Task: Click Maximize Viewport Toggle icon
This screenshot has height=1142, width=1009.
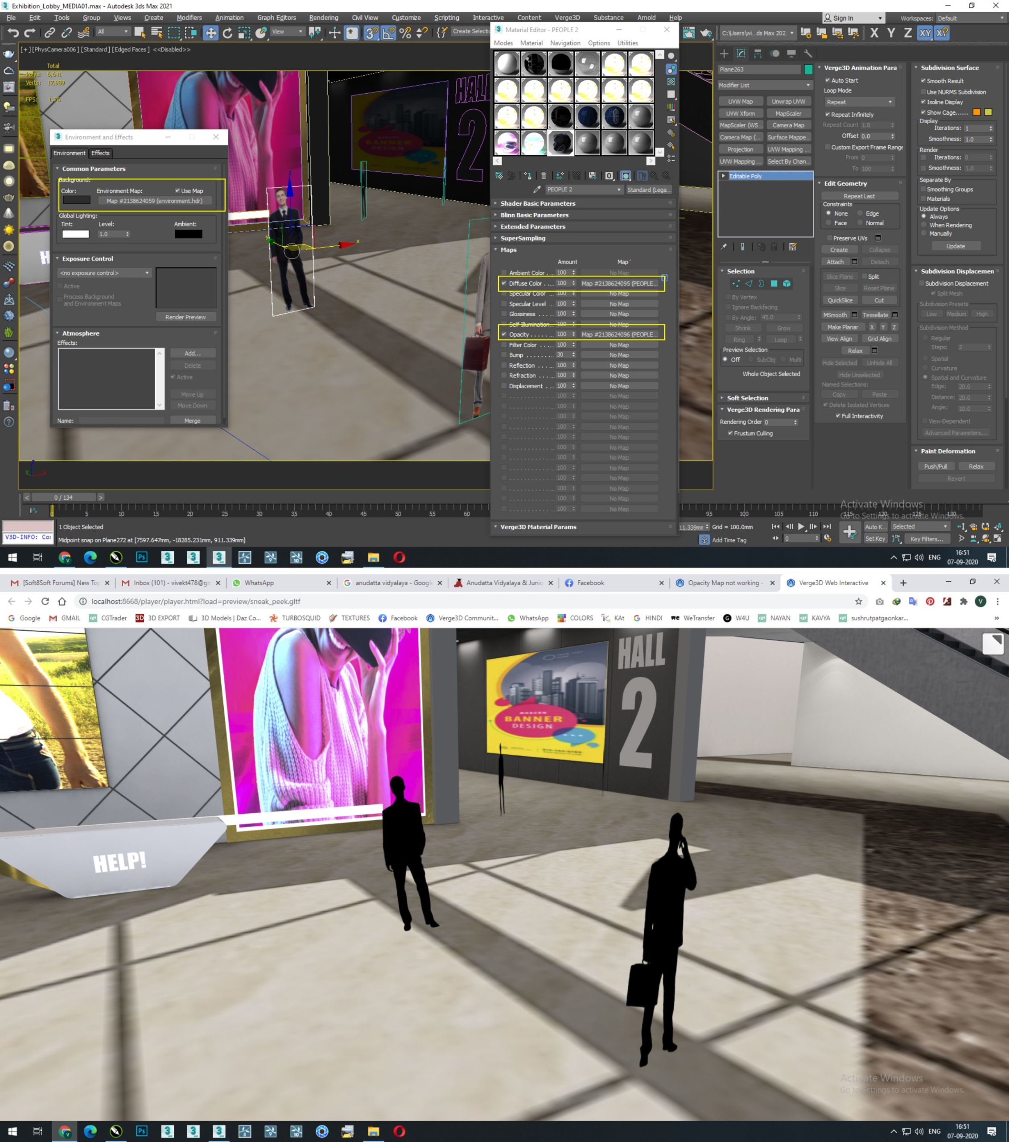Action: tap(998, 538)
